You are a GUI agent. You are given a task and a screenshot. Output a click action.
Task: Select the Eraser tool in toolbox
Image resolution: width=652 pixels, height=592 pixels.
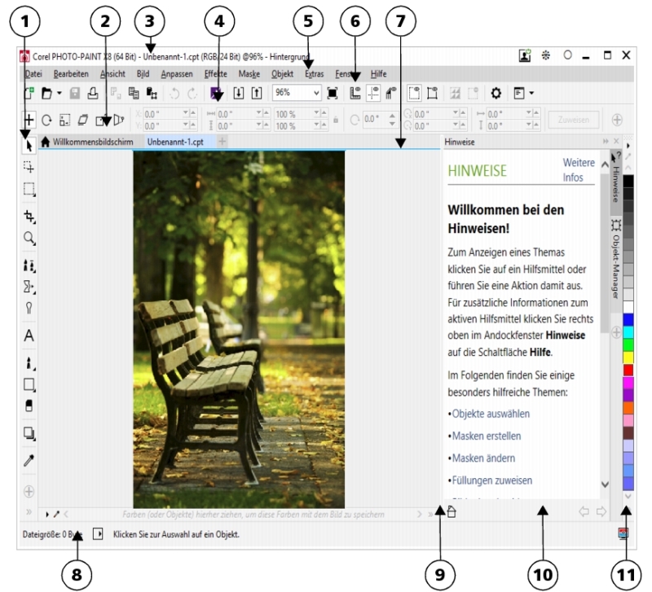(29, 405)
